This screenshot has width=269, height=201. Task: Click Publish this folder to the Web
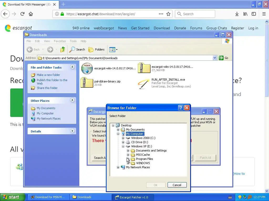pos(52,82)
